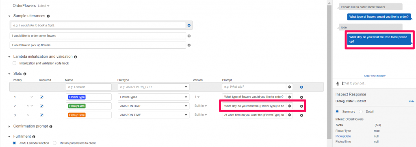Remove the PickupDate slot
This screenshot has width=416, height=147.
tap(301, 106)
